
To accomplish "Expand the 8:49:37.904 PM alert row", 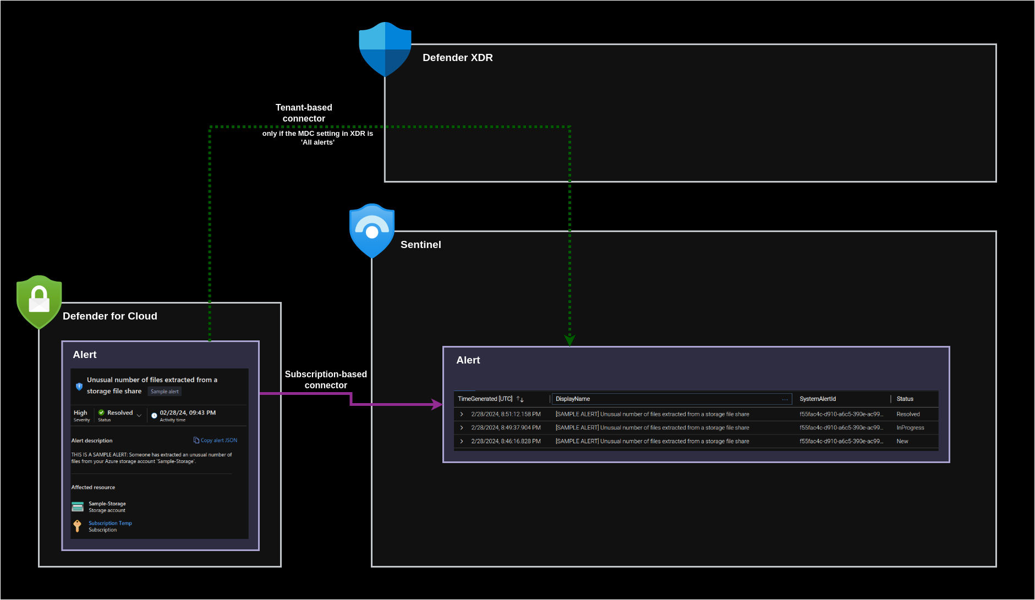I will pyautogui.click(x=462, y=428).
